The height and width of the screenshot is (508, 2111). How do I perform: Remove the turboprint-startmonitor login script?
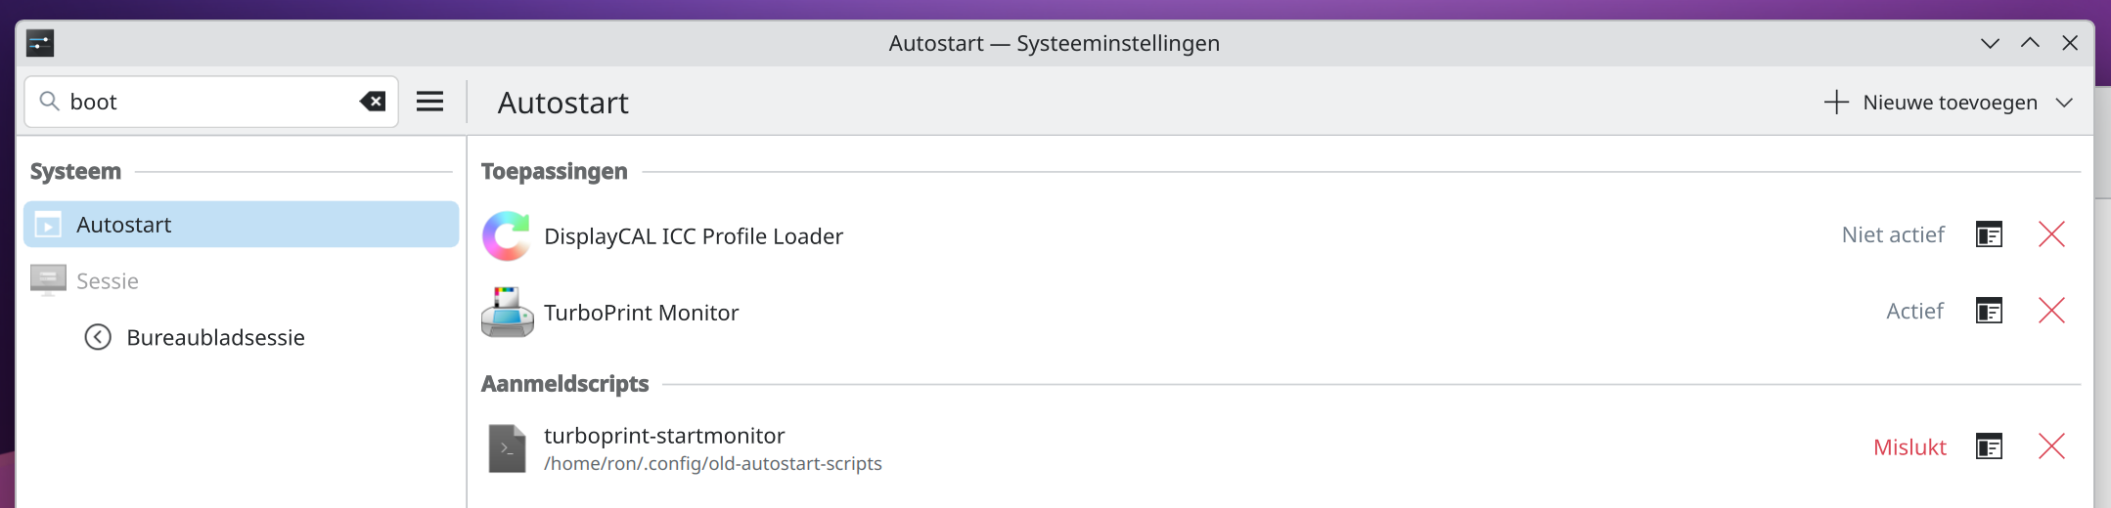[x=2051, y=446]
